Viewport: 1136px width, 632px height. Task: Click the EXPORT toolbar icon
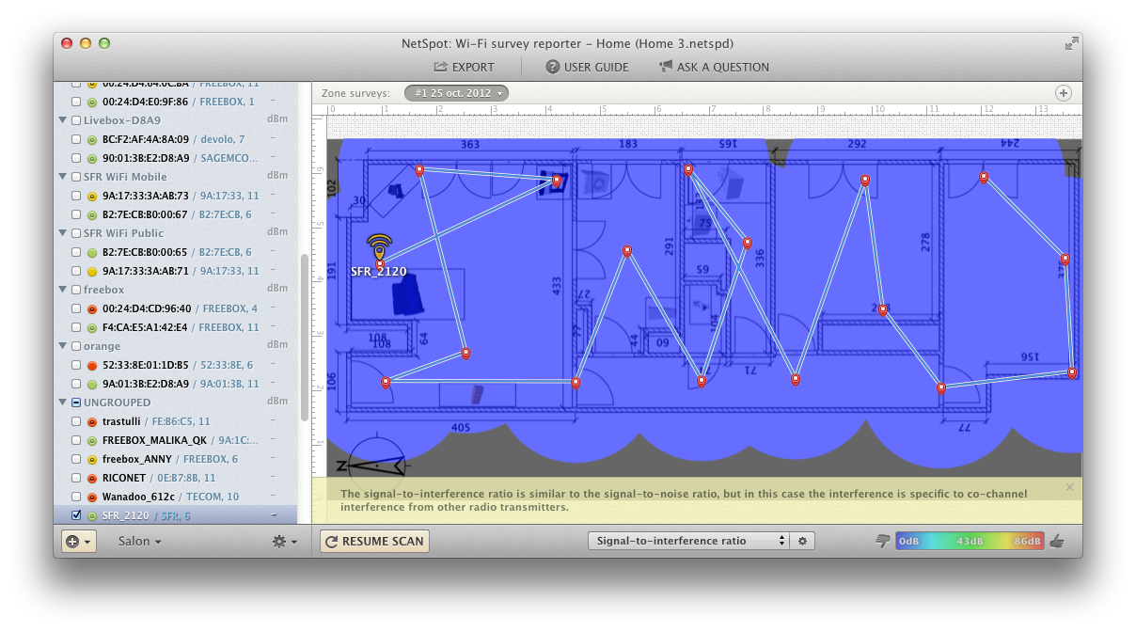[440, 67]
